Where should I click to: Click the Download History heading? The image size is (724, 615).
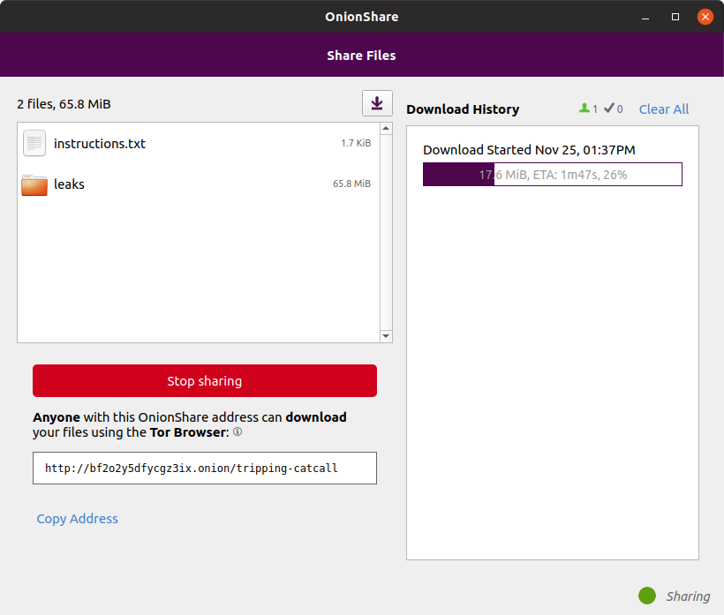point(463,109)
